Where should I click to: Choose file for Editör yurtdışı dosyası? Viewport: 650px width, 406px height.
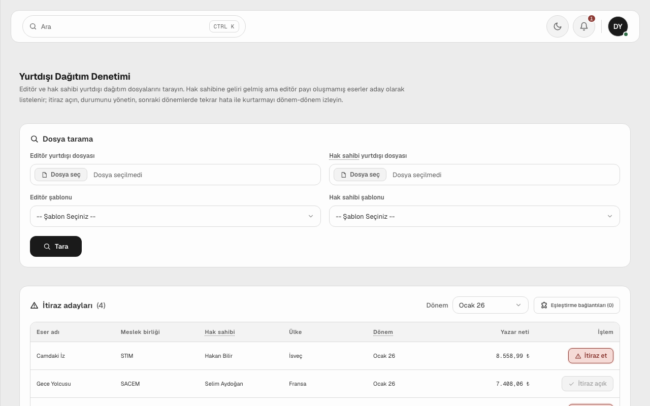(x=61, y=175)
